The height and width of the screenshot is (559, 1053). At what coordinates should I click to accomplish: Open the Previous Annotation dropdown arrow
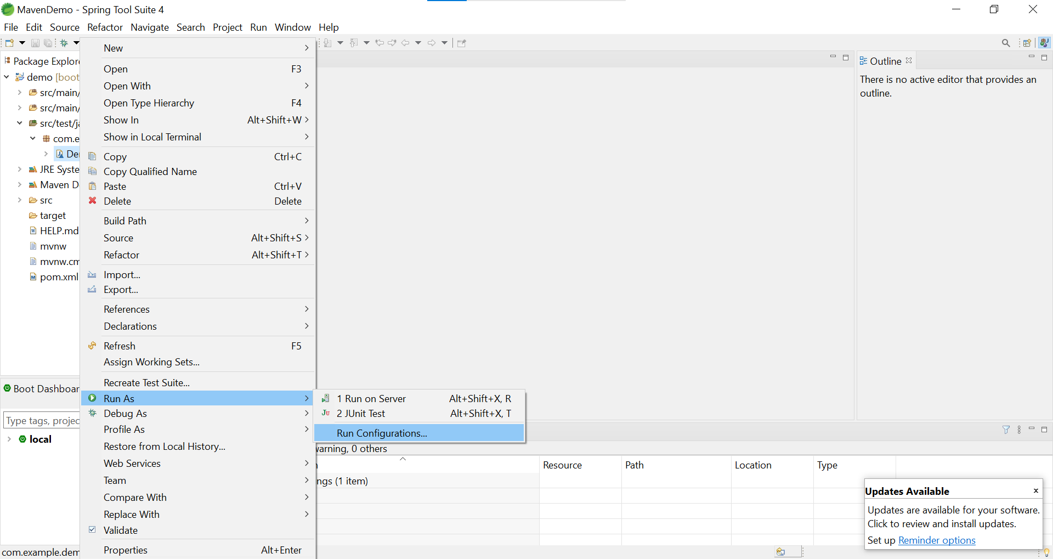coord(366,43)
